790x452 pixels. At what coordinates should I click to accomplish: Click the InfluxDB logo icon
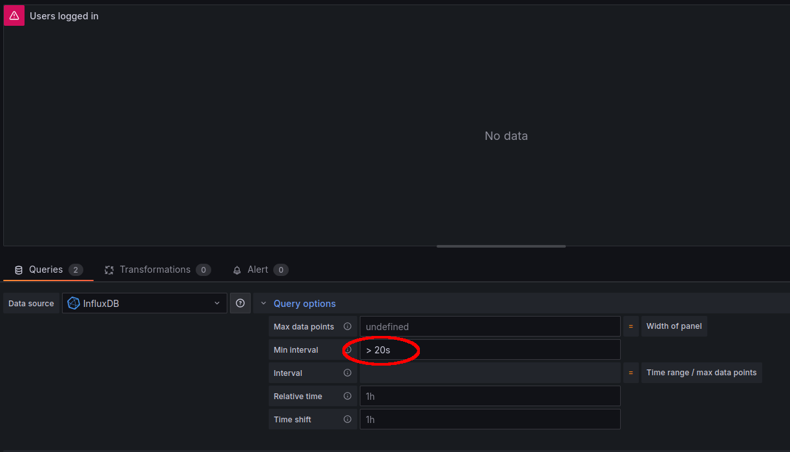coord(74,303)
